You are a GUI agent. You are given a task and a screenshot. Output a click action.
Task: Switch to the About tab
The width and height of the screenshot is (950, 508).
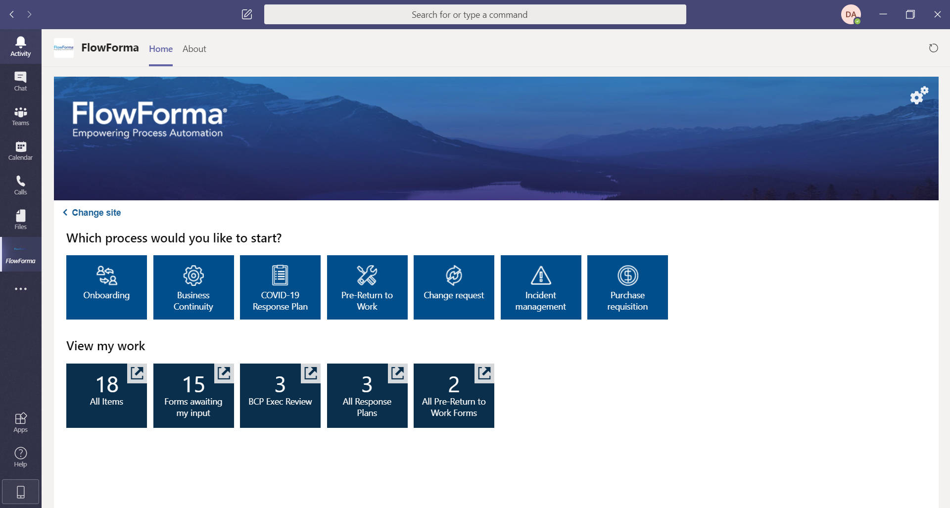[194, 48]
